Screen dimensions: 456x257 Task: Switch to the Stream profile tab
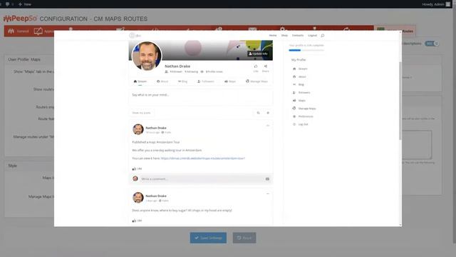(140, 81)
